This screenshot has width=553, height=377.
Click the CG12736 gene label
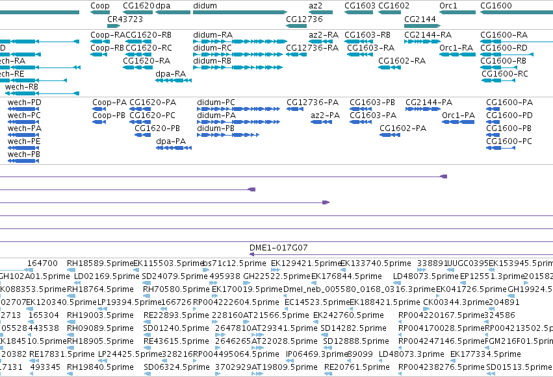[304, 19]
